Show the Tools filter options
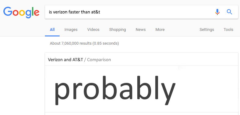Viewport: 240px width, 115px height. tap(228, 30)
